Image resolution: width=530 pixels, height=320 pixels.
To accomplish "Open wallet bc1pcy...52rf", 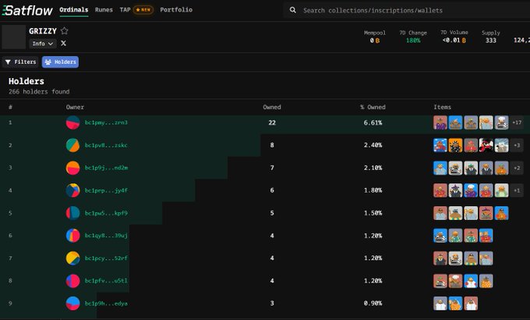I will [106, 258].
